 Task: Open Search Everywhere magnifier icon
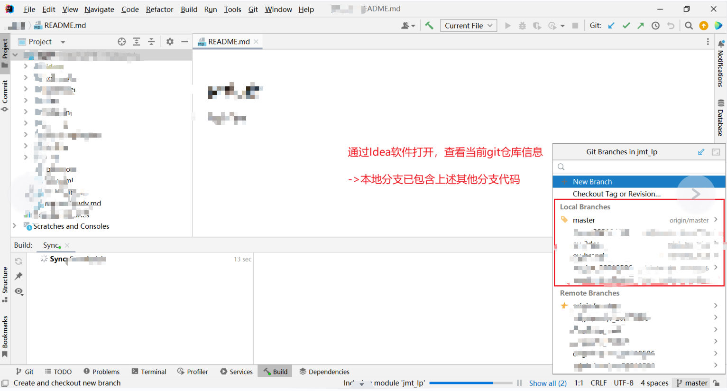pos(689,26)
